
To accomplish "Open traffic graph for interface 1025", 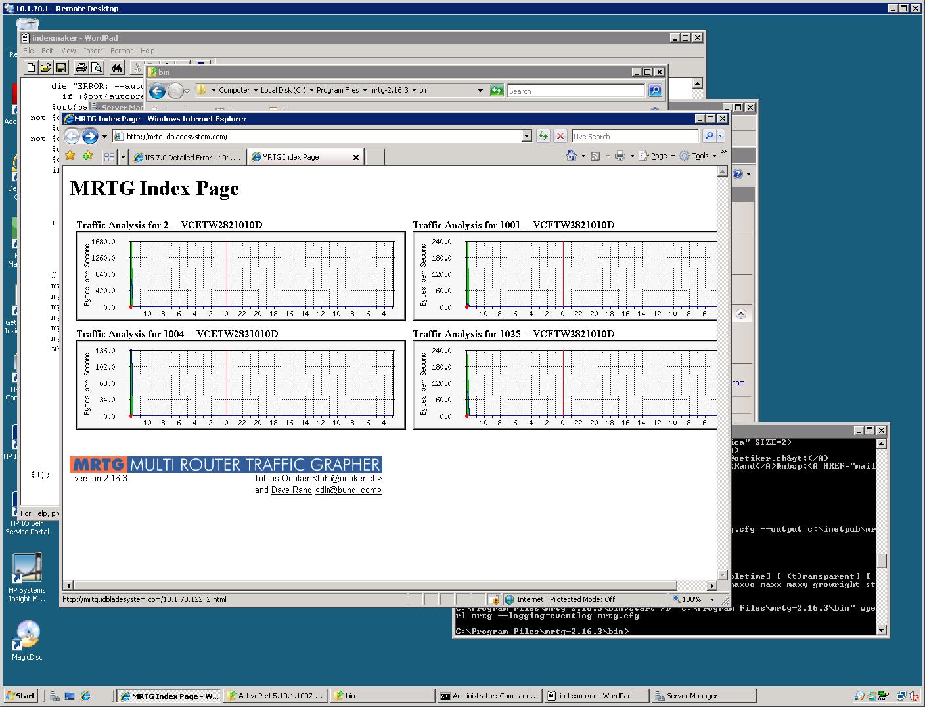I will point(565,385).
